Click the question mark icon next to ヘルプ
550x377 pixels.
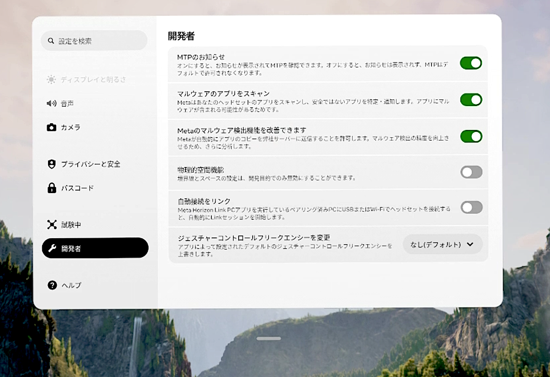(x=52, y=285)
